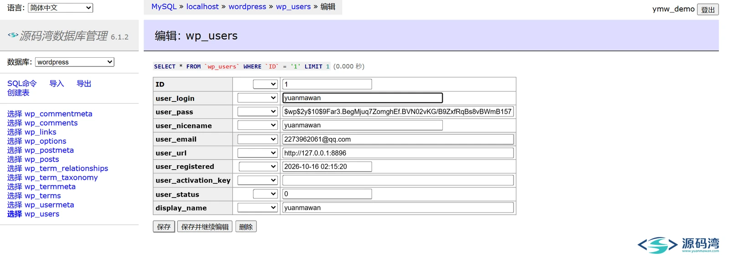Open 导入 import link

pos(56,84)
